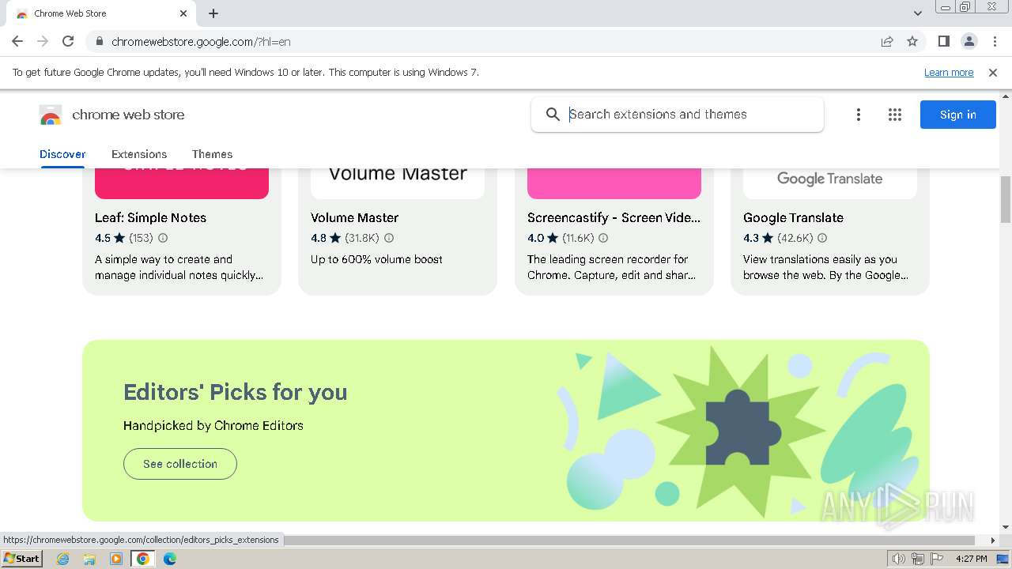Click the Leaf pink thumbnail image

pyautogui.click(x=182, y=183)
